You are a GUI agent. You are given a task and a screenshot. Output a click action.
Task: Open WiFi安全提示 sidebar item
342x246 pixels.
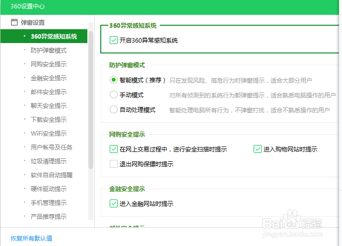pyautogui.click(x=49, y=133)
